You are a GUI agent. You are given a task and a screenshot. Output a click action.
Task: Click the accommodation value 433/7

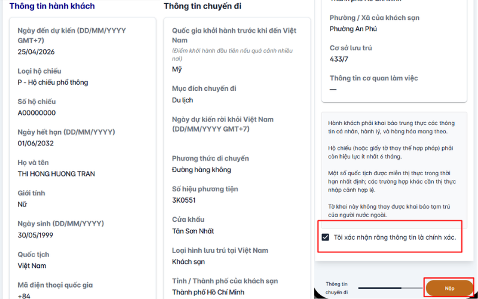click(339, 59)
